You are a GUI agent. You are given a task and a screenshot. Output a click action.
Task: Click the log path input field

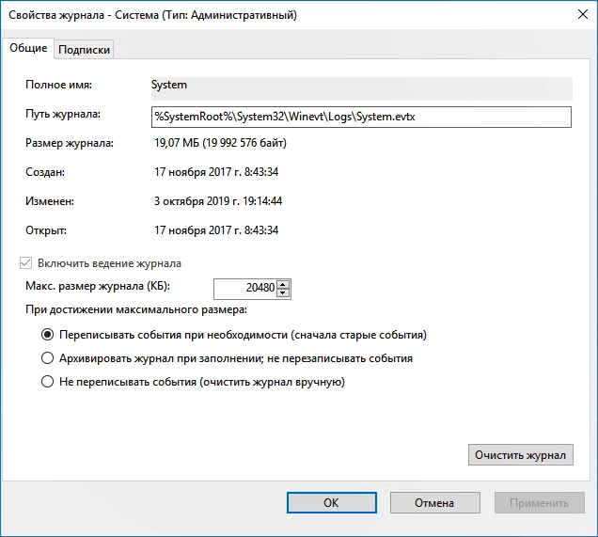[x=361, y=117]
